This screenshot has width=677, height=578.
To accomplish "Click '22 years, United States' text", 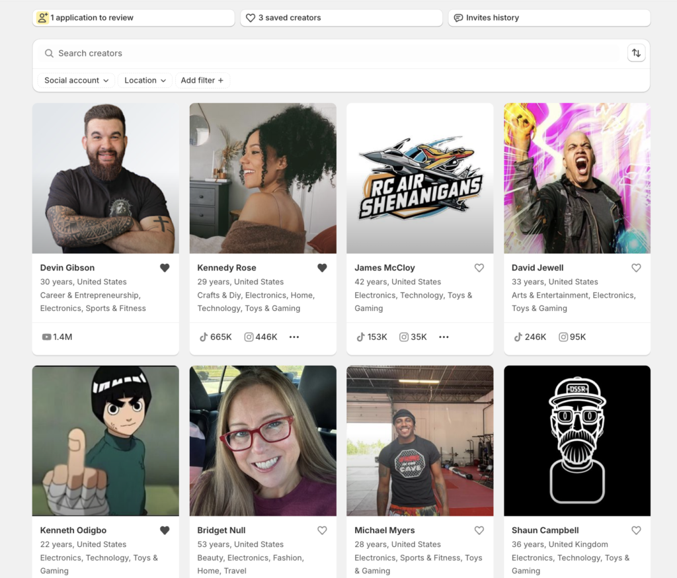I will (83, 544).
